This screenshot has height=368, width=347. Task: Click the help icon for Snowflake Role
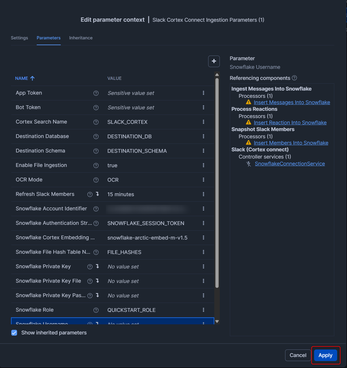[96, 310]
